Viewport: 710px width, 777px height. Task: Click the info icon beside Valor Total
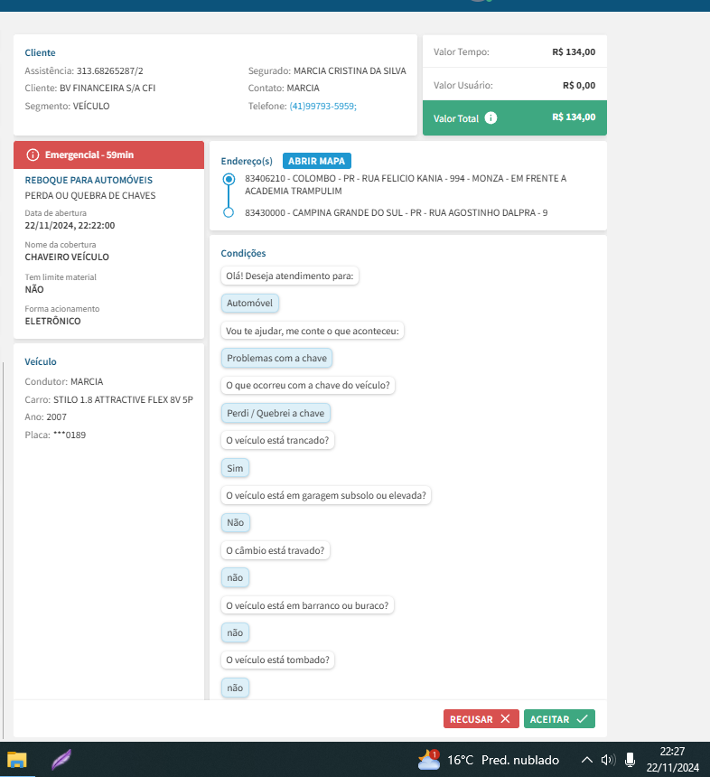click(490, 118)
